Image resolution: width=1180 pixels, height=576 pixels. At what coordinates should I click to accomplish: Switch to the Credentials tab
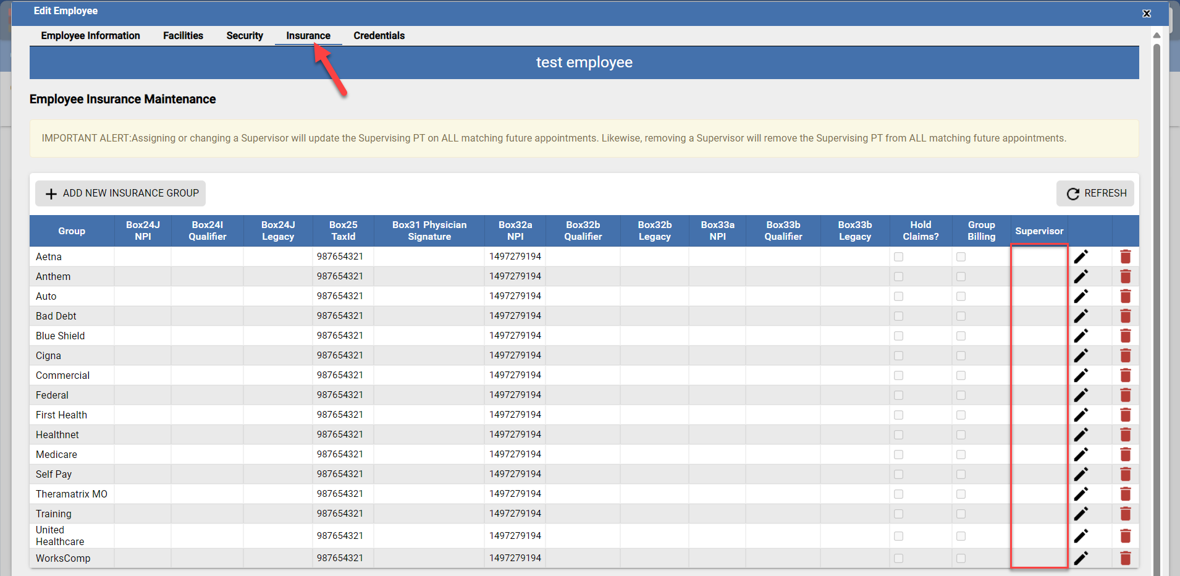379,36
